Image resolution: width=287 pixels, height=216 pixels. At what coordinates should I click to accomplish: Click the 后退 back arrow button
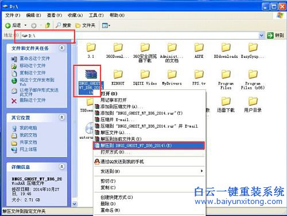pyautogui.click(x=13, y=25)
